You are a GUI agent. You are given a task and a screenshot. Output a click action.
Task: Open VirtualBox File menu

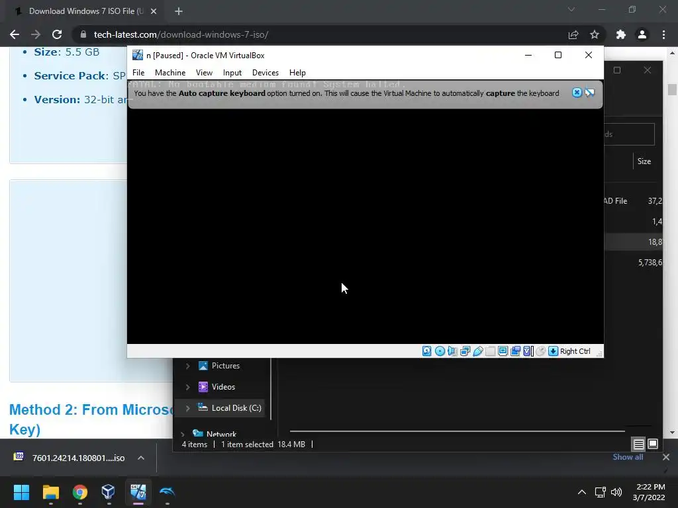coord(138,73)
